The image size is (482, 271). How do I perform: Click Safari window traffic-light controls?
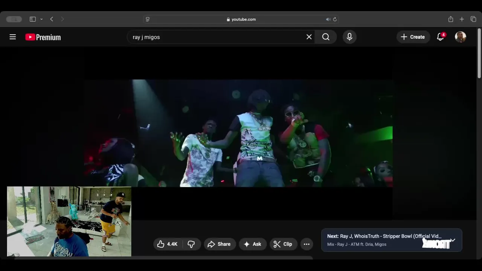pos(14,19)
